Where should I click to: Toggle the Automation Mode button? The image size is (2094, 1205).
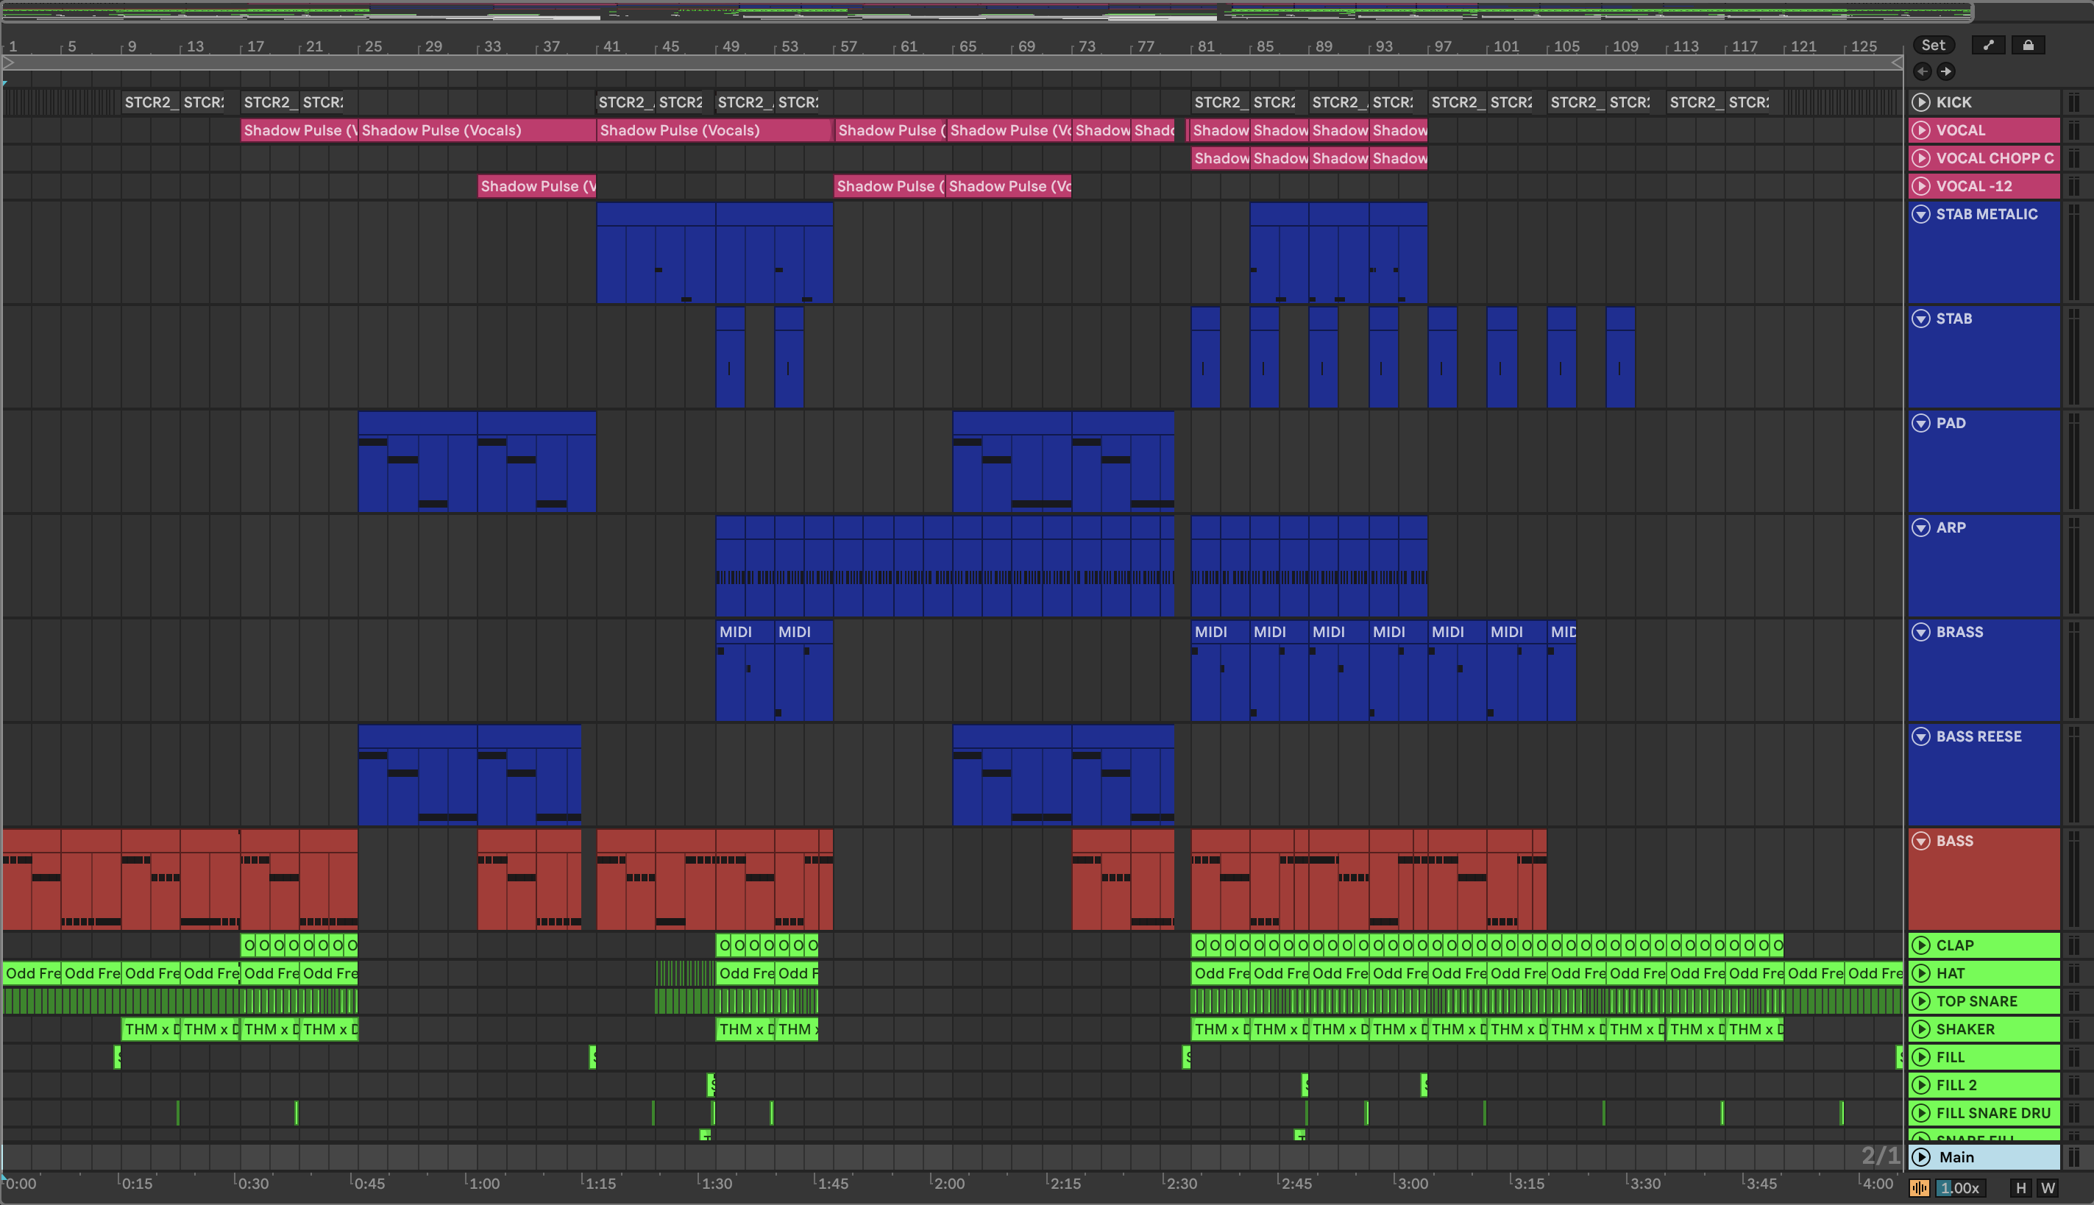1988,46
